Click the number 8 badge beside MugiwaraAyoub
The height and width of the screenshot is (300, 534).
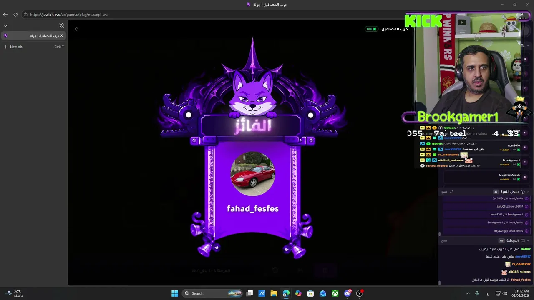pyautogui.click(x=525, y=177)
